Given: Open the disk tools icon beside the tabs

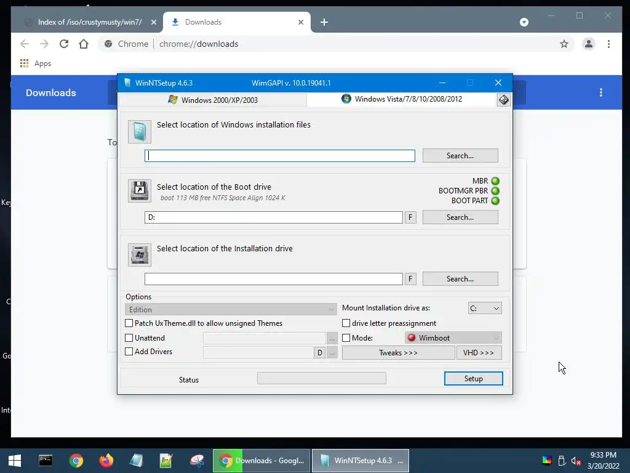Looking at the screenshot, I should tap(504, 100).
